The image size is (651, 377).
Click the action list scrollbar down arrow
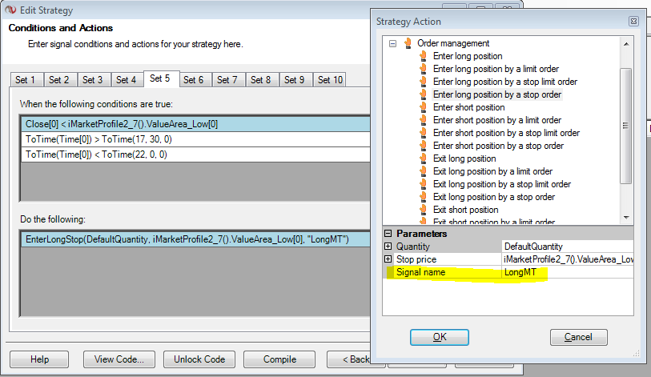point(626,218)
